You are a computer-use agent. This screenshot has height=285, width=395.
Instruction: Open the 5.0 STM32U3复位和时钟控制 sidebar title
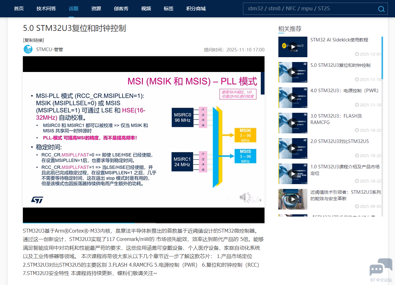[x=341, y=65]
